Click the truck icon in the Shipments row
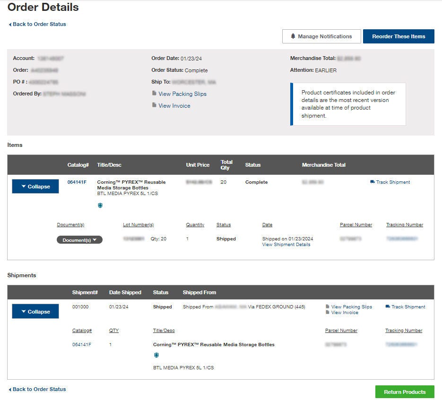The image size is (442, 400). [388, 306]
